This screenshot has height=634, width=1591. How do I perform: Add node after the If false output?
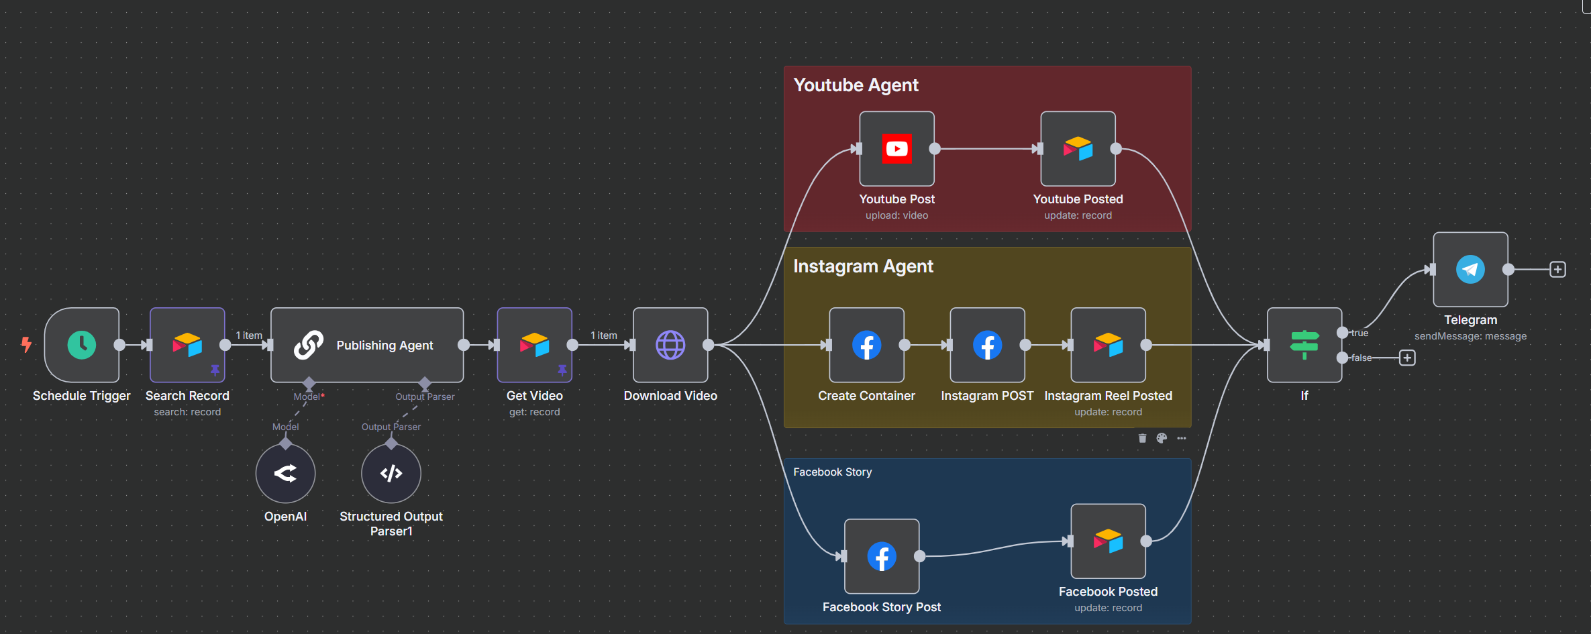click(1407, 358)
